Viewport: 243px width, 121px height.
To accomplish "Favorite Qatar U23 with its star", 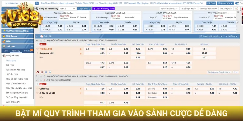I will pyautogui.click(x=37, y=89).
